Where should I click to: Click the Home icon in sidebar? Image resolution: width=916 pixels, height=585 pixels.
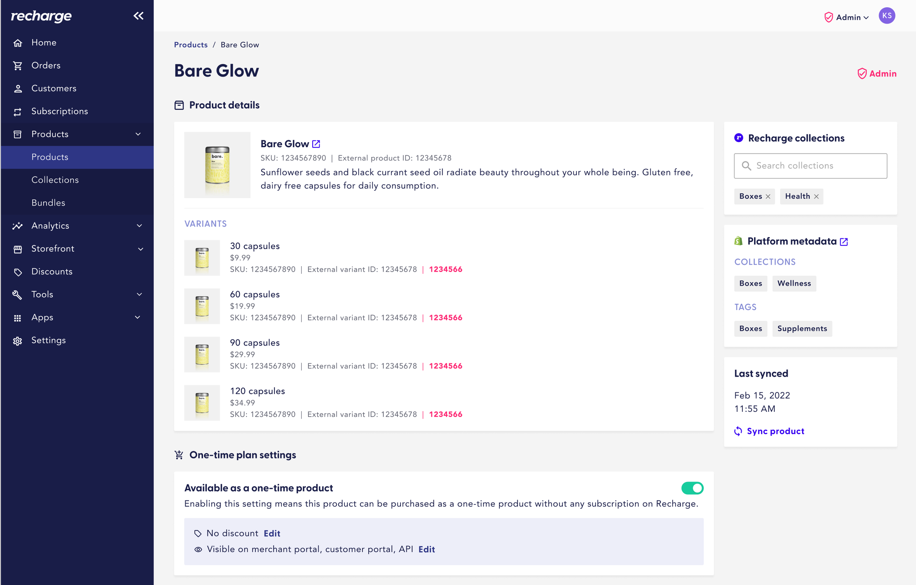tap(18, 43)
